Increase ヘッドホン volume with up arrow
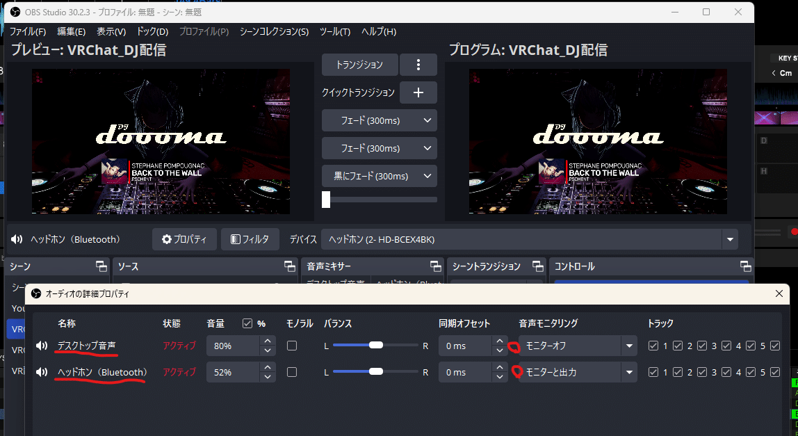The image size is (798, 436). (x=268, y=367)
